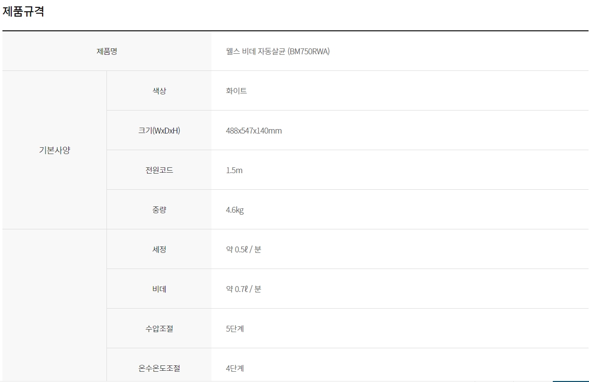Click the 색상 row label

159,91
